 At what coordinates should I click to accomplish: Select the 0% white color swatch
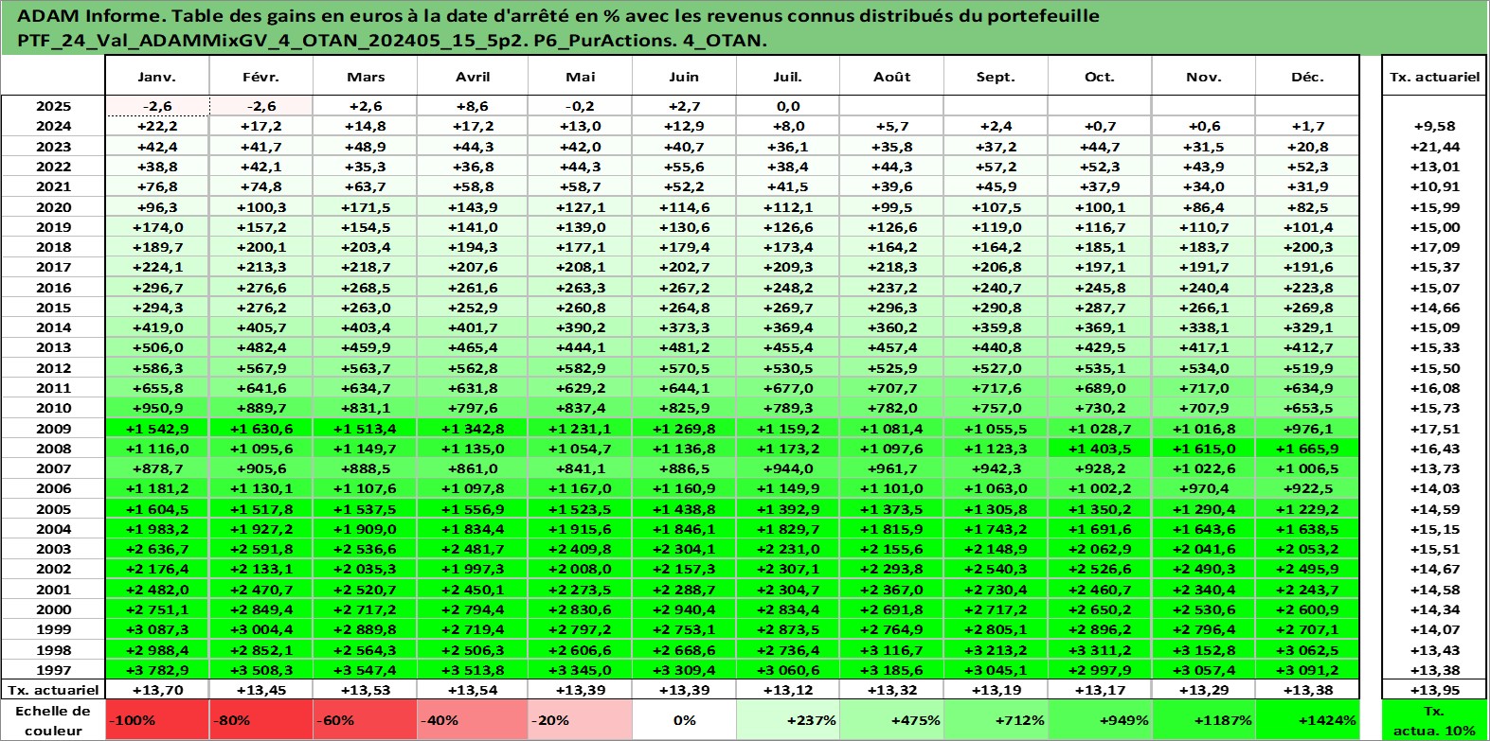[684, 720]
